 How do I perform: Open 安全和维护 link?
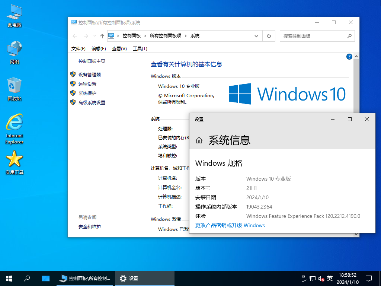point(89,227)
